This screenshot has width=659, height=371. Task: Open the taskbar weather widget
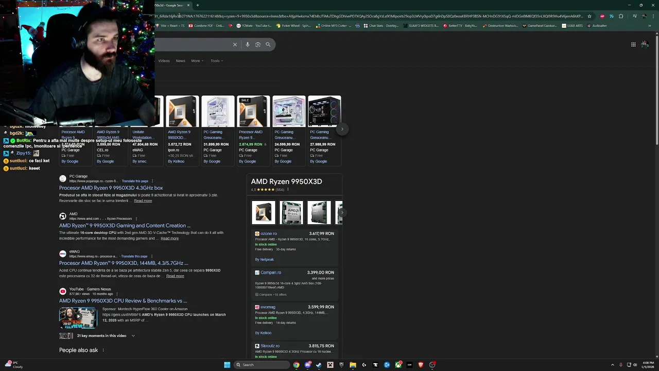pos(14,365)
